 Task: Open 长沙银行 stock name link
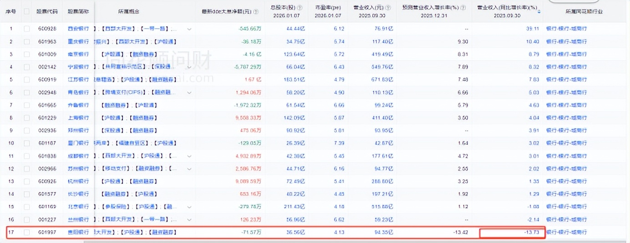click(78, 194)
